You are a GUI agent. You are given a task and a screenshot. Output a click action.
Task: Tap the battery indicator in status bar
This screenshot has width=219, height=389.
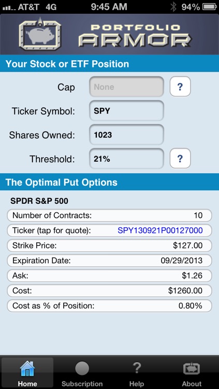pos(210,7)
